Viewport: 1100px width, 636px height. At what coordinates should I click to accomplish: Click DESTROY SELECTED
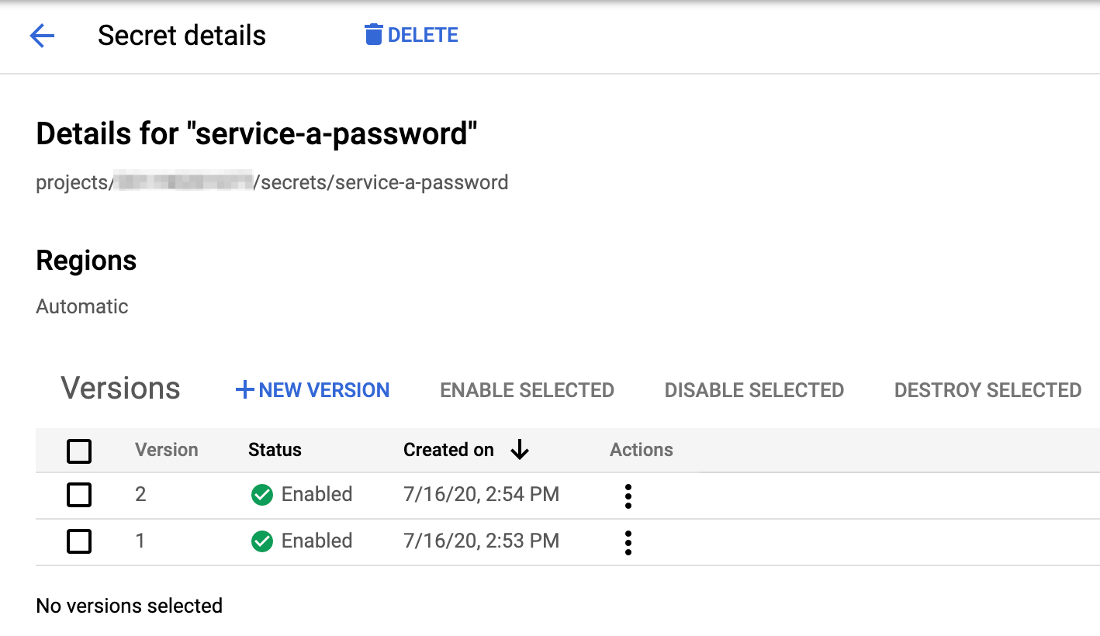pos(987,390)
